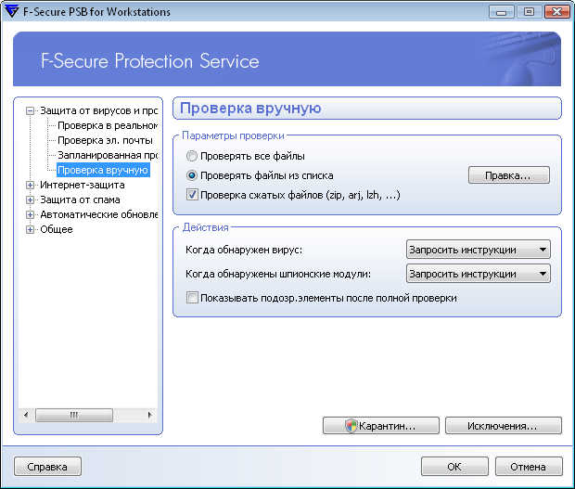Viewport: 575px width, 489px height.
Task: Click tree horizontal scrollbar left arrow
Action: pyautogui.click(x=26, y=415)
